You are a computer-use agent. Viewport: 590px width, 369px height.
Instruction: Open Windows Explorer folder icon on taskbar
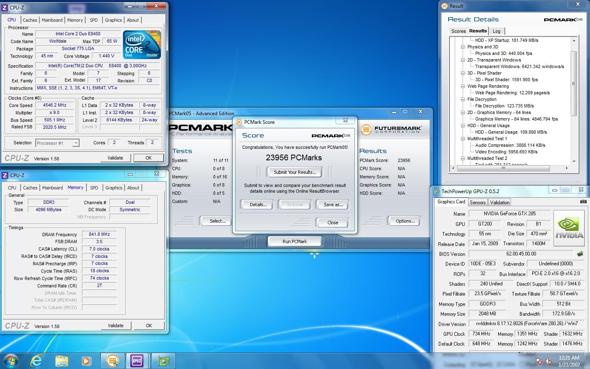pyautogui.click(x=61, y=361)
